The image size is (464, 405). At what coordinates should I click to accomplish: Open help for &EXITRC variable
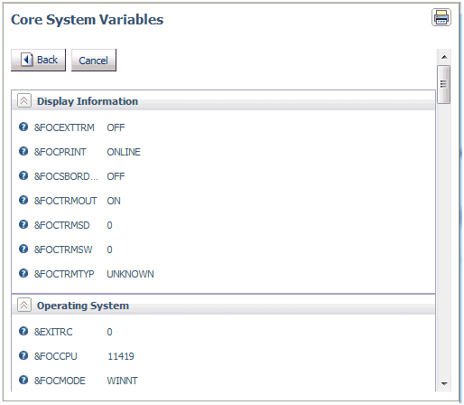click(23, 331)
